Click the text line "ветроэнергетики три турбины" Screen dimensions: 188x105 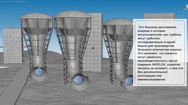159,35
